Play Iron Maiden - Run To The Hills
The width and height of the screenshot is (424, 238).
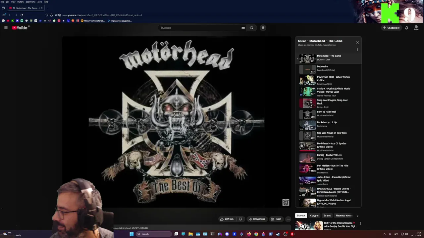329,169
